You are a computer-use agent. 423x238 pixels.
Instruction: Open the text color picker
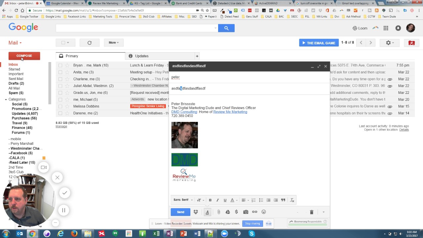click(234, 200)
